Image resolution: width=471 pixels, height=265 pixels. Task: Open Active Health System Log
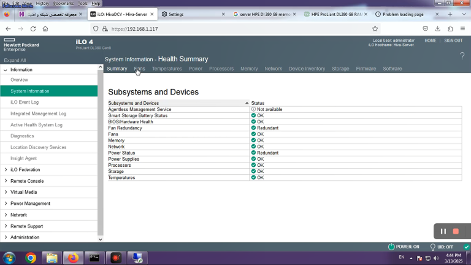tap(36, 125)
